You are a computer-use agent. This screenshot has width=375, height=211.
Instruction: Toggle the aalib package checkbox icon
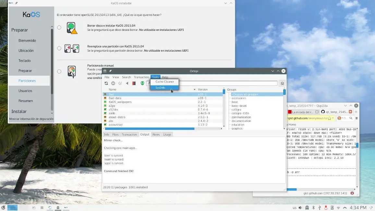(x=105, y=113)
